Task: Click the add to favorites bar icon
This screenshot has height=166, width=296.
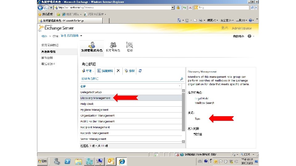Action: coord(59,14)
